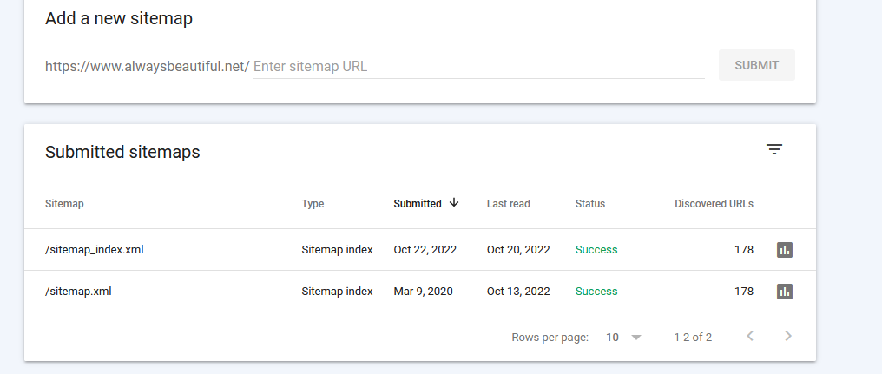The image size is (882, 374).
Task: Expand the Rows per page dropdown arrow
Action: click(x=636, y=338)
